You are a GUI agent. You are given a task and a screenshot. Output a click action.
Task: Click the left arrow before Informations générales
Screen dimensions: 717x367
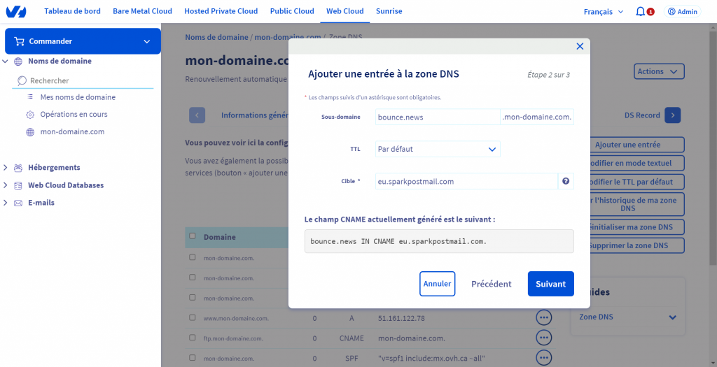point(197,115)
